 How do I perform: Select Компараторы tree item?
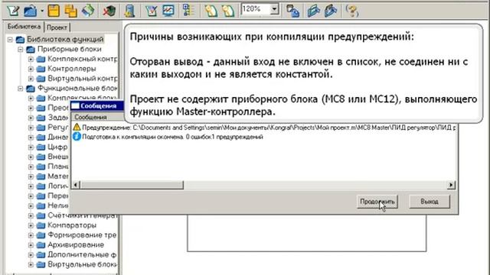coord(72,225)
